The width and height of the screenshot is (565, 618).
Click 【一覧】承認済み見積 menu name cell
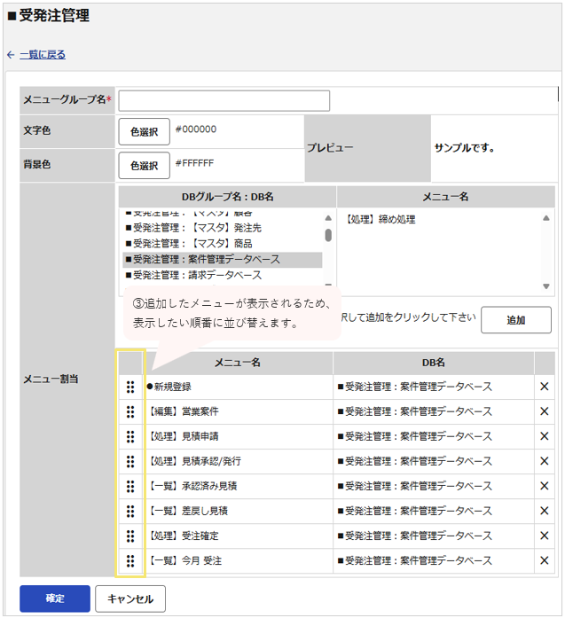click(238, 487)
